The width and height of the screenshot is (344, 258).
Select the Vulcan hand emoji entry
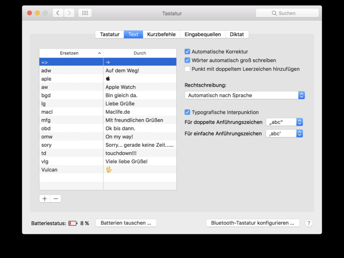click(x=109, y=170)
